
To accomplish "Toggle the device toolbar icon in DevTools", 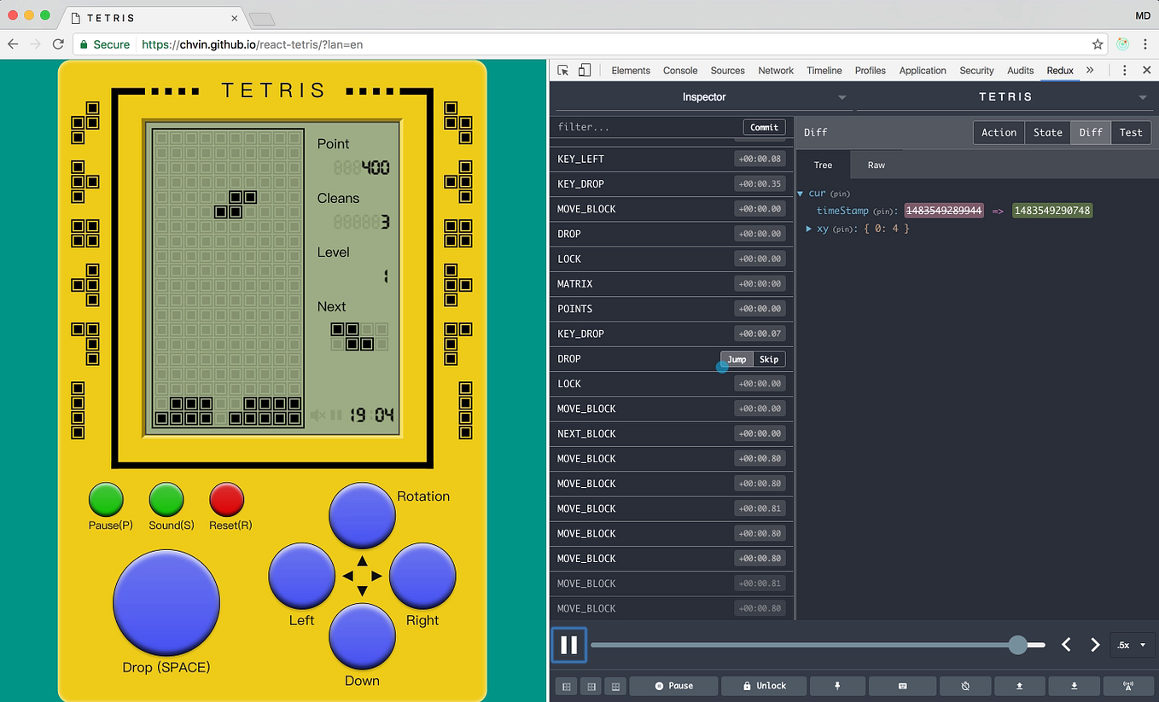I will [585, 71].
